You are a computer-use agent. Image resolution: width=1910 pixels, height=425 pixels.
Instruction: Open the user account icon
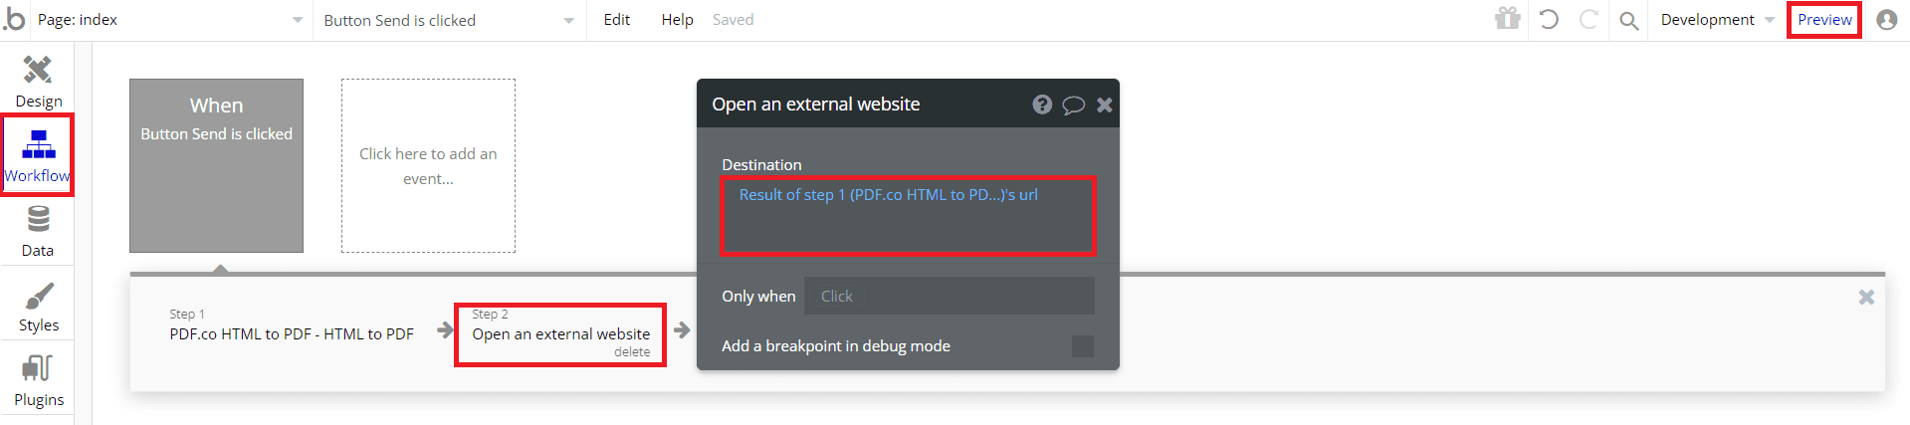(1886, 20)
